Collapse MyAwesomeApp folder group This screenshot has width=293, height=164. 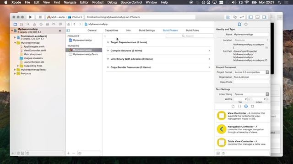click(x=15, y=43)
